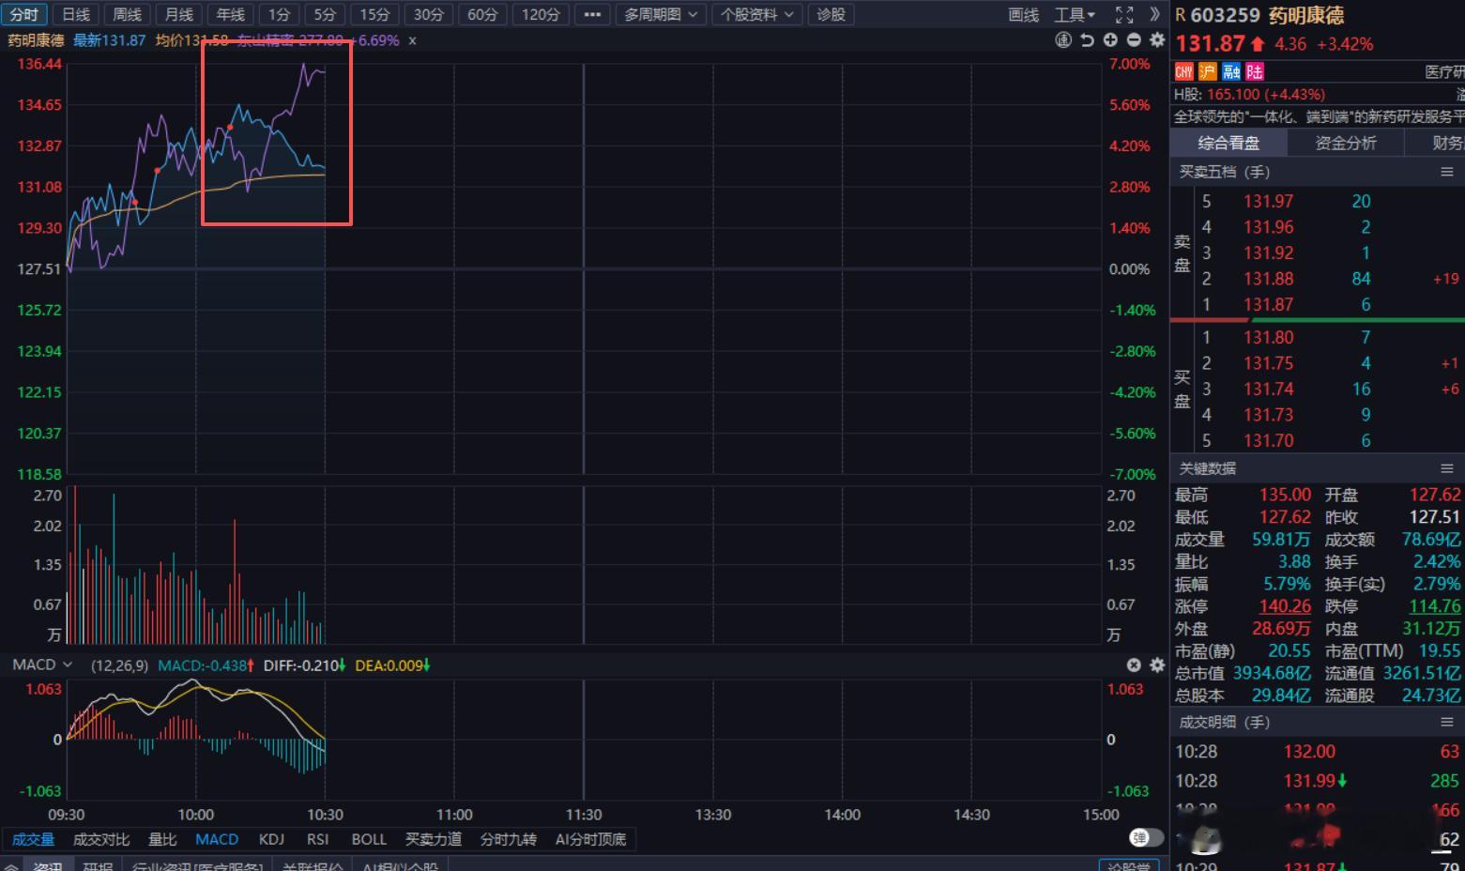
Task: Click the double chevron icon beside fullscreen
Action: (x=1155, y=14)
